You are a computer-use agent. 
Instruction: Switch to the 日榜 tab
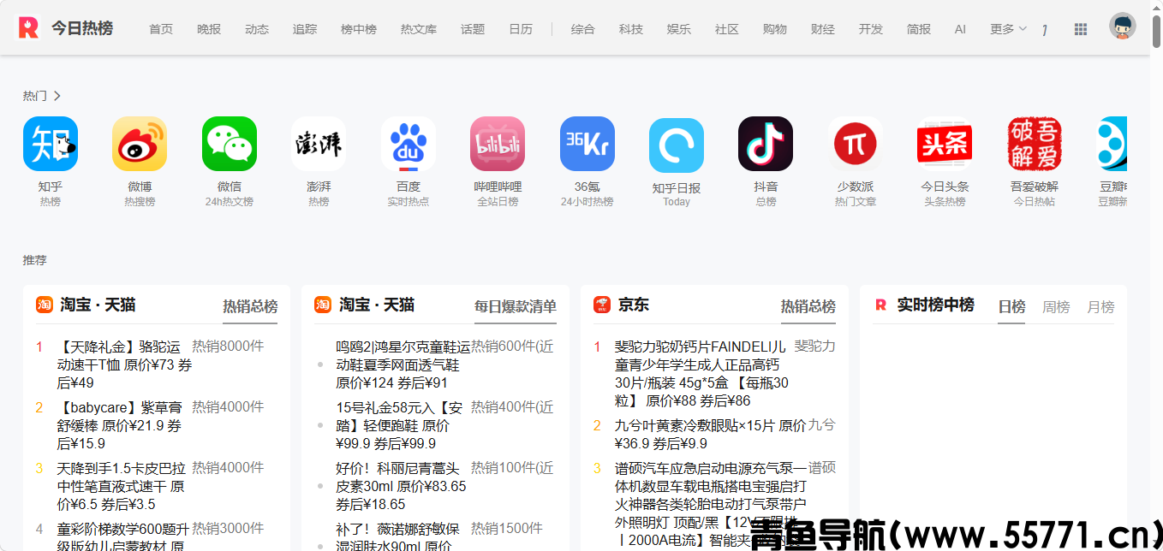[1012, 306]
